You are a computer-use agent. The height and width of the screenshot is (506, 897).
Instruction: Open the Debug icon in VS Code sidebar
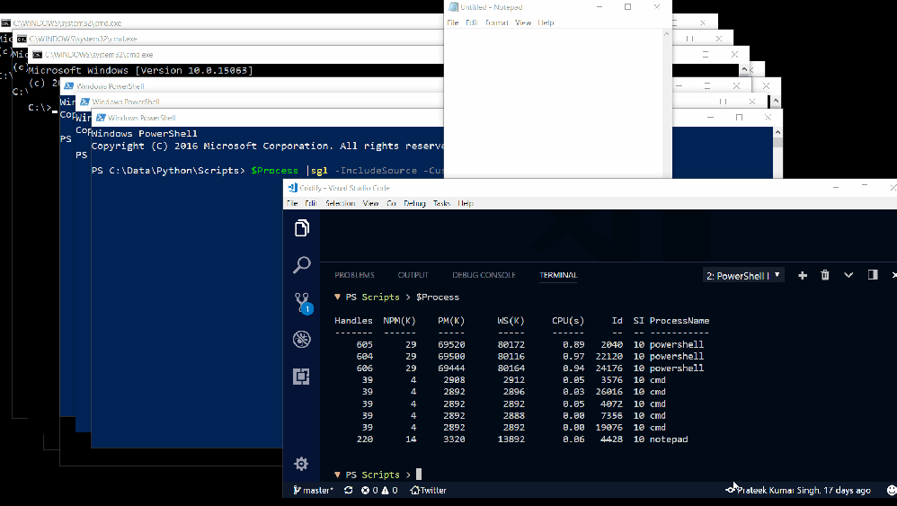[x=302, y=339]
